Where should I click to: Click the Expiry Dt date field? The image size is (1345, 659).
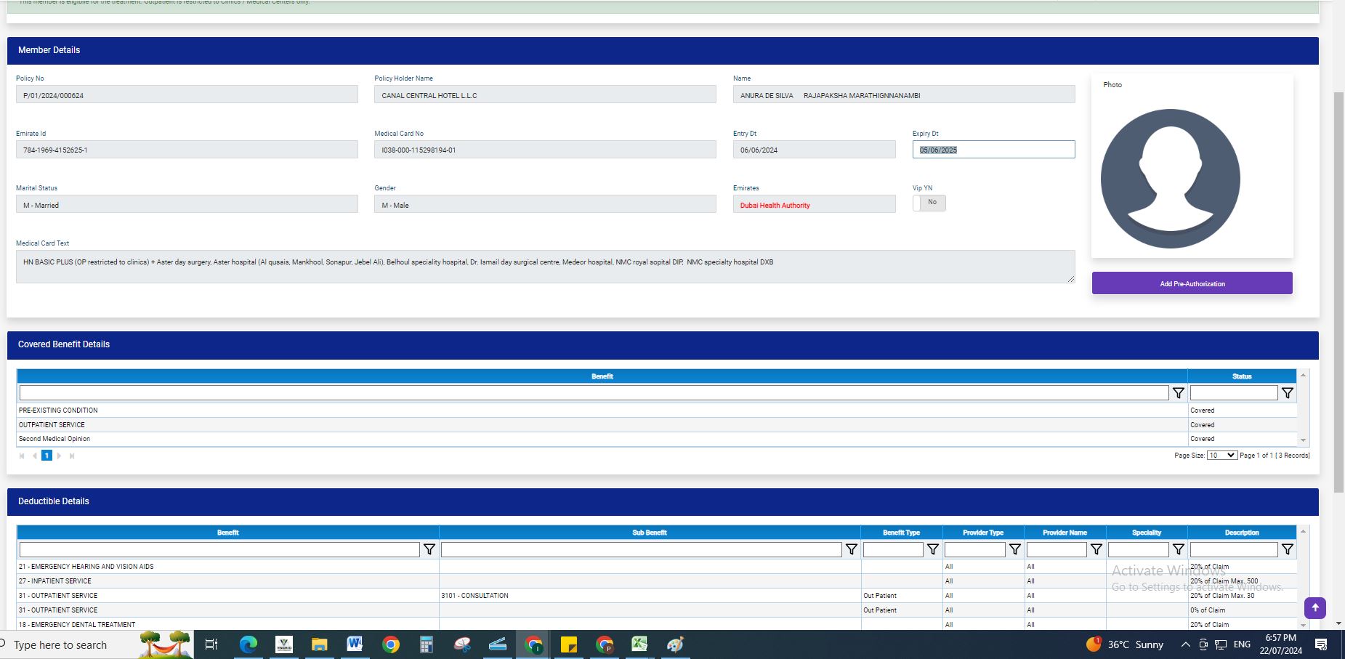coord(993,150)
